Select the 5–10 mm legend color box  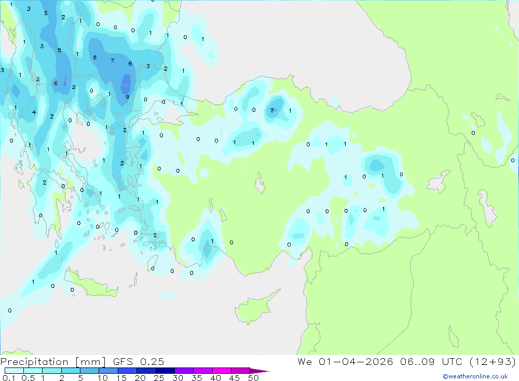pyautogui.click(x=90, y=371)
